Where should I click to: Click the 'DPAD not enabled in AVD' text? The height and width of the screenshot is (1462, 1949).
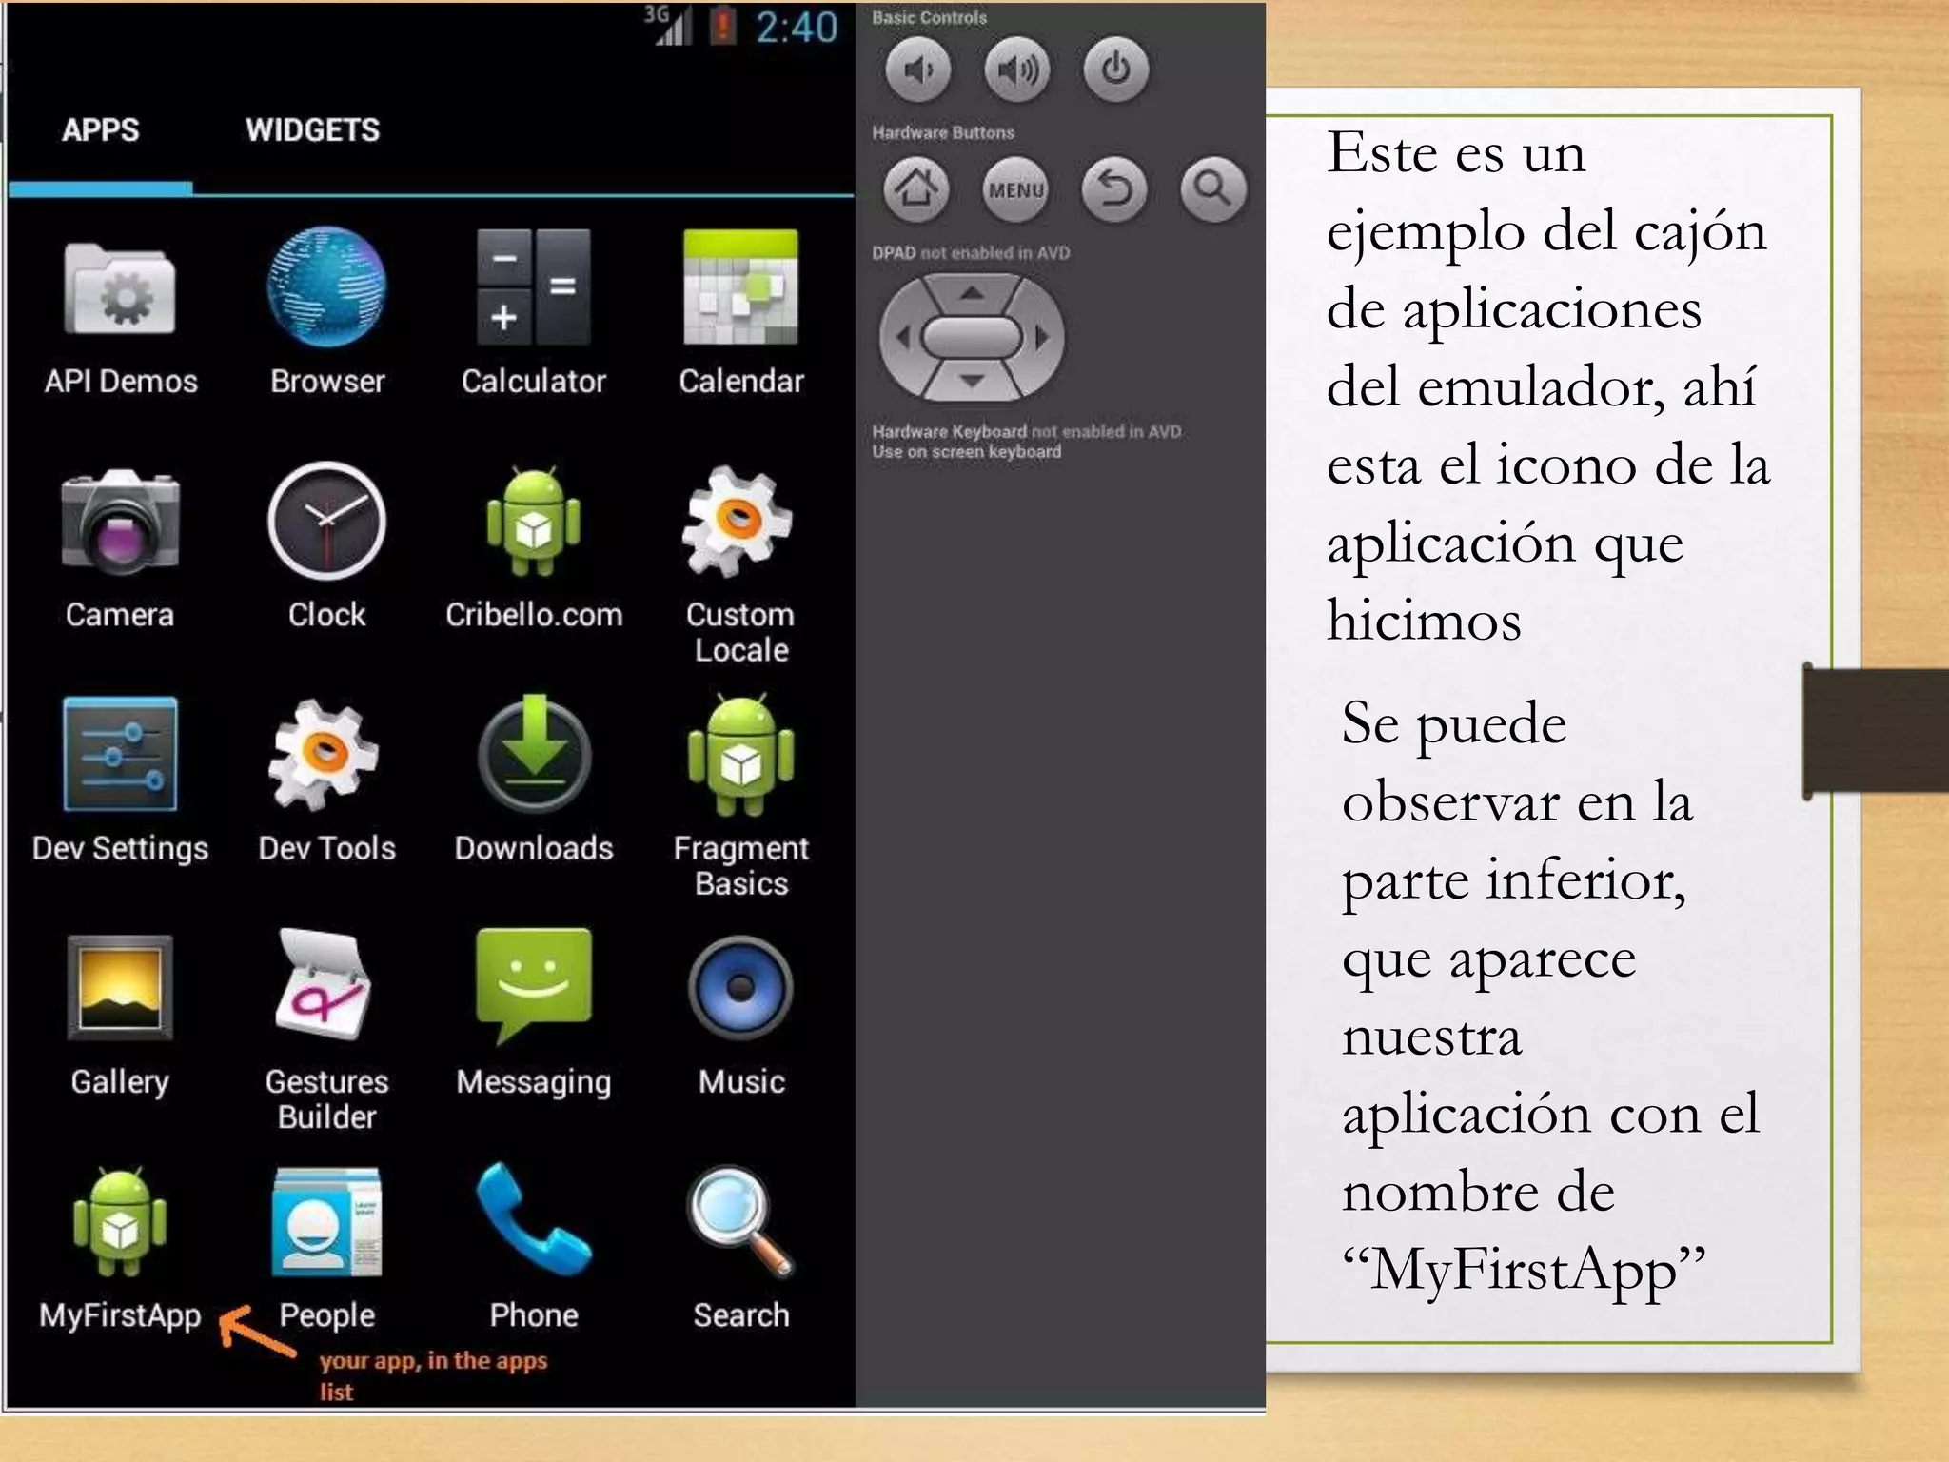pyautogui.click(x=971, y=253)
